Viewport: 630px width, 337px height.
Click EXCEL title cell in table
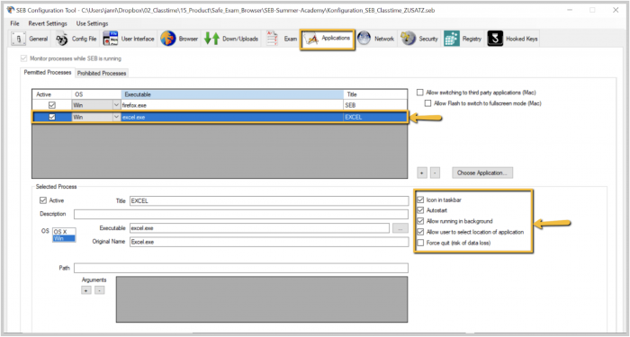375,117
